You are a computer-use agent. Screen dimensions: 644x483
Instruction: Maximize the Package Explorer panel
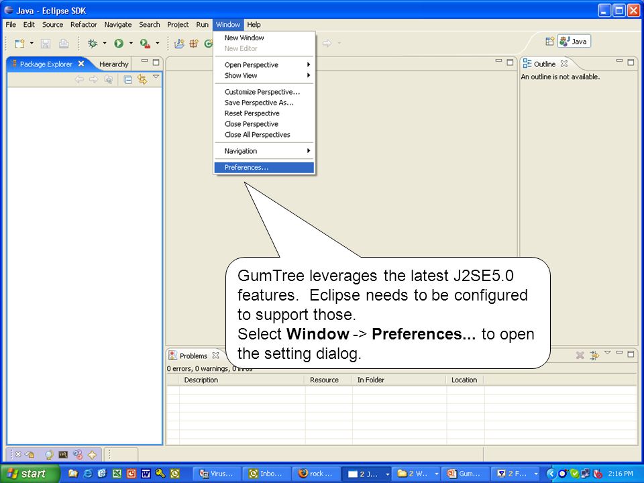click(x=156, y=62)
